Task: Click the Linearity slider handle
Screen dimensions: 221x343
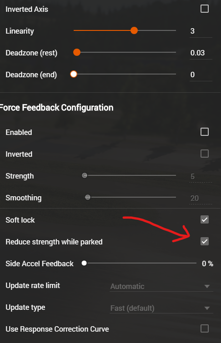Action: 134,30
